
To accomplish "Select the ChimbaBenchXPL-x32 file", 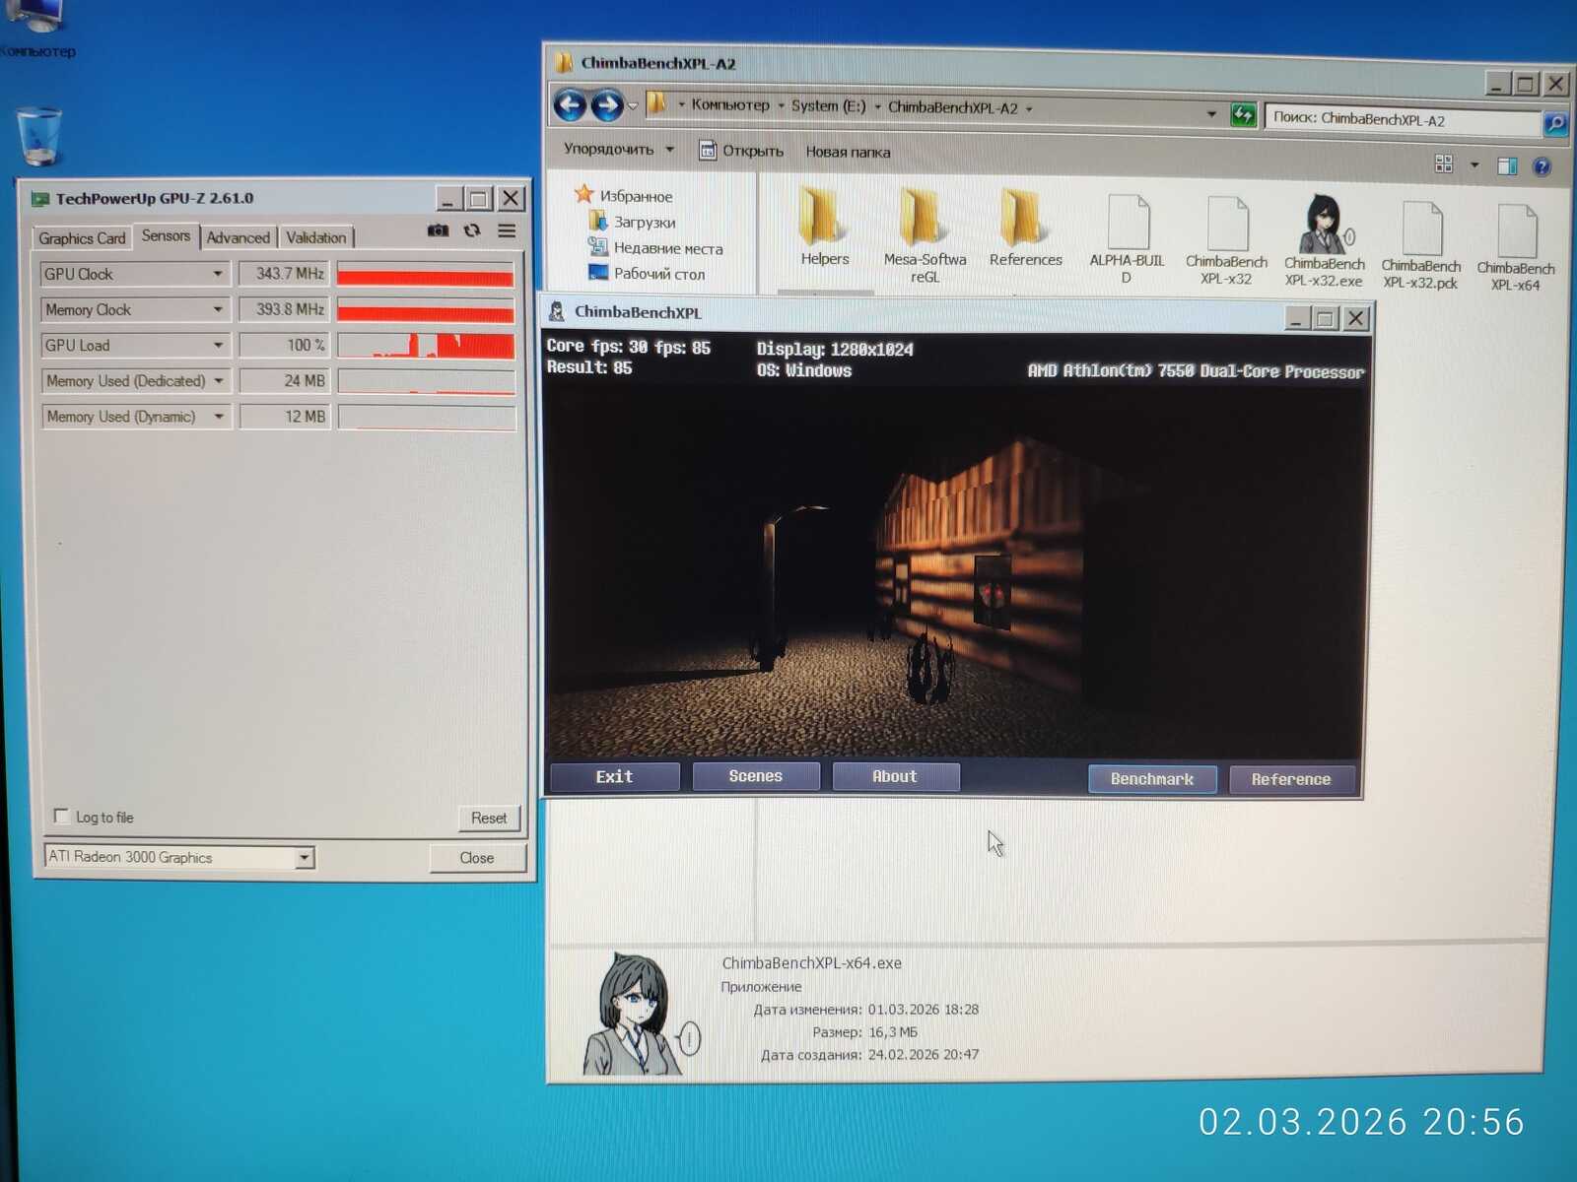I will click(x=1226, y=240).
